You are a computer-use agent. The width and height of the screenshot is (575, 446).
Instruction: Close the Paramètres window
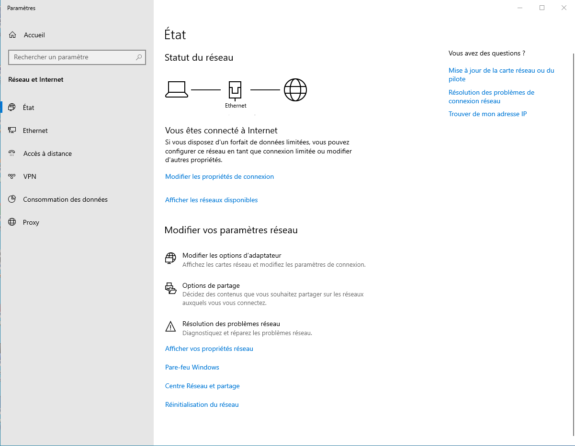coord(564,8)
